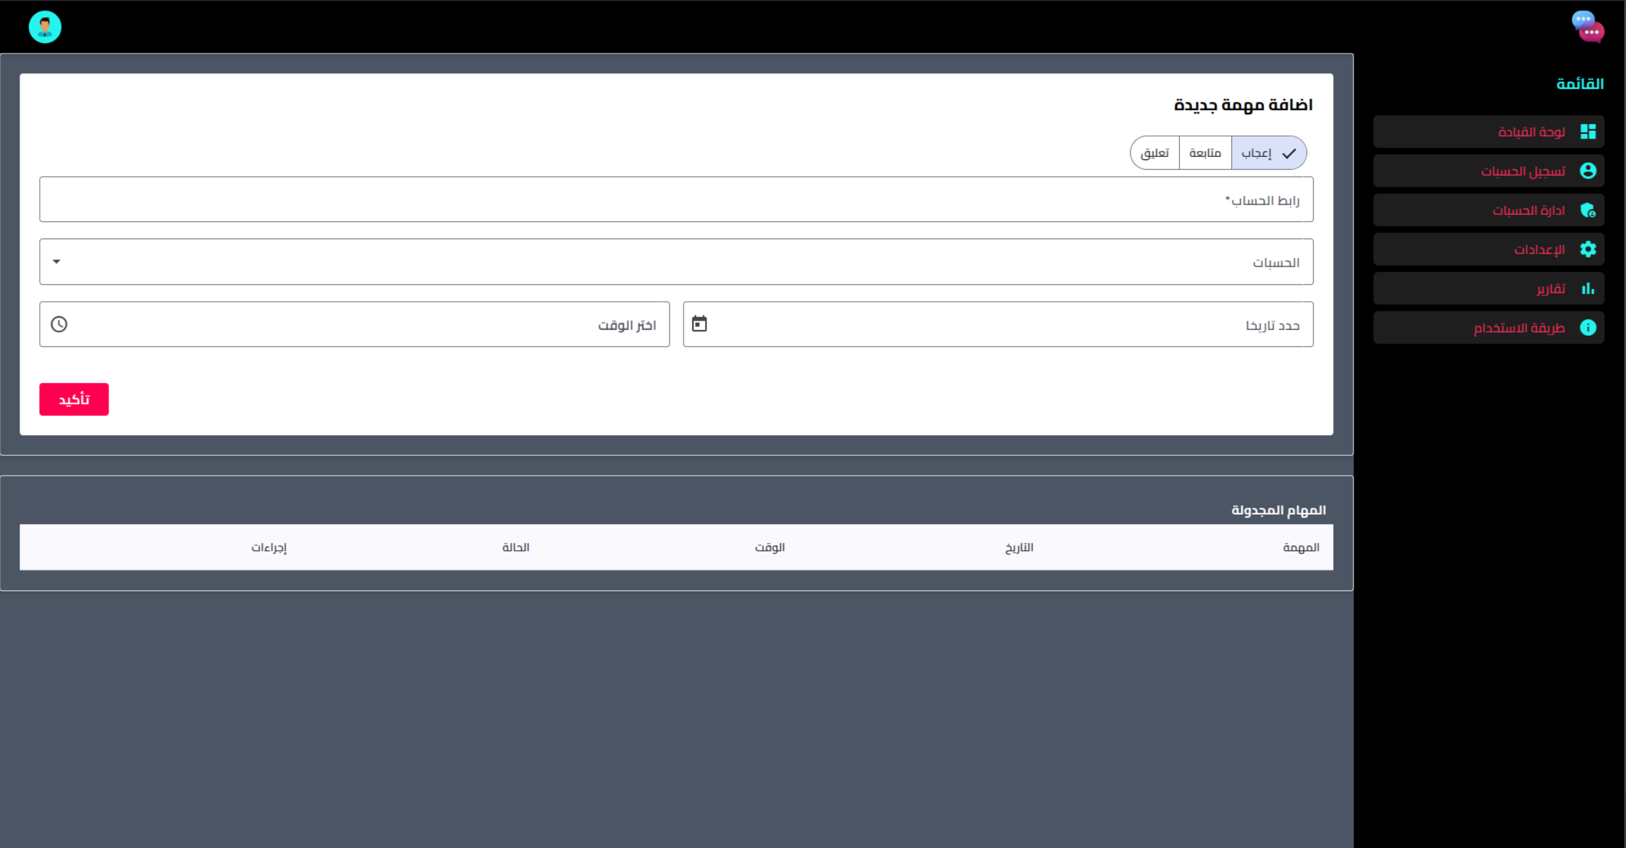Click the الوقت column header
The image size is (1626, 848).
tap(770, 547)
